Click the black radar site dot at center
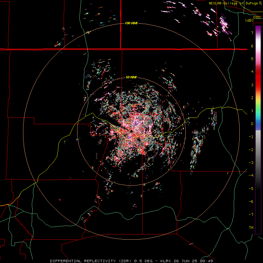The height and width of the screenshot is (263, 263). [x=131, y=131]
